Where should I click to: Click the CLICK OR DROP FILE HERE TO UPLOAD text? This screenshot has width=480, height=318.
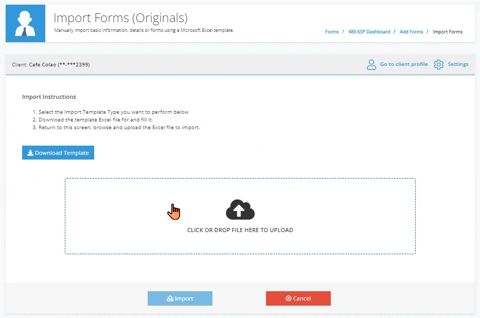point(240,230)
